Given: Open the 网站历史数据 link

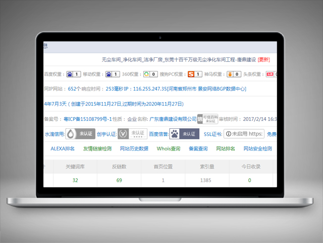Looking at the screenshot, I should (134, 148).
